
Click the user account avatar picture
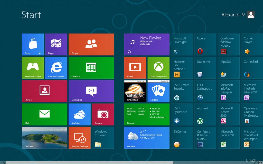click(251, 15)
